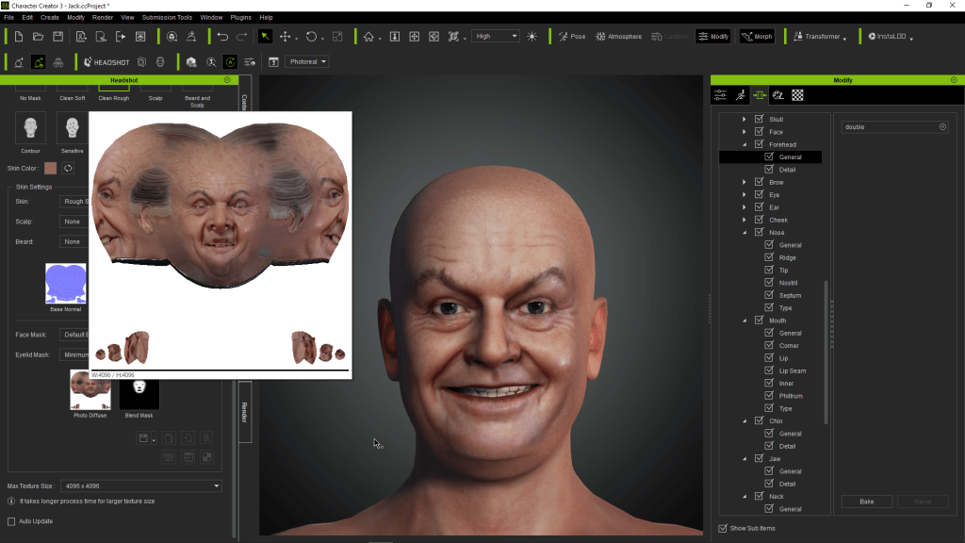Open the Plugins menu
965x543 pixels.
240,17
